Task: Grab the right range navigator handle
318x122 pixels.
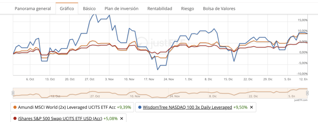Action: click(x=307, y=93)
